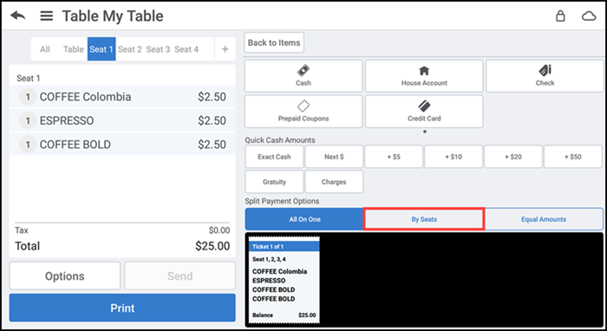The height and width of the screenshot is (331, 607).
Task: Click the Back to Items button
Action: (x=274, y=42)
